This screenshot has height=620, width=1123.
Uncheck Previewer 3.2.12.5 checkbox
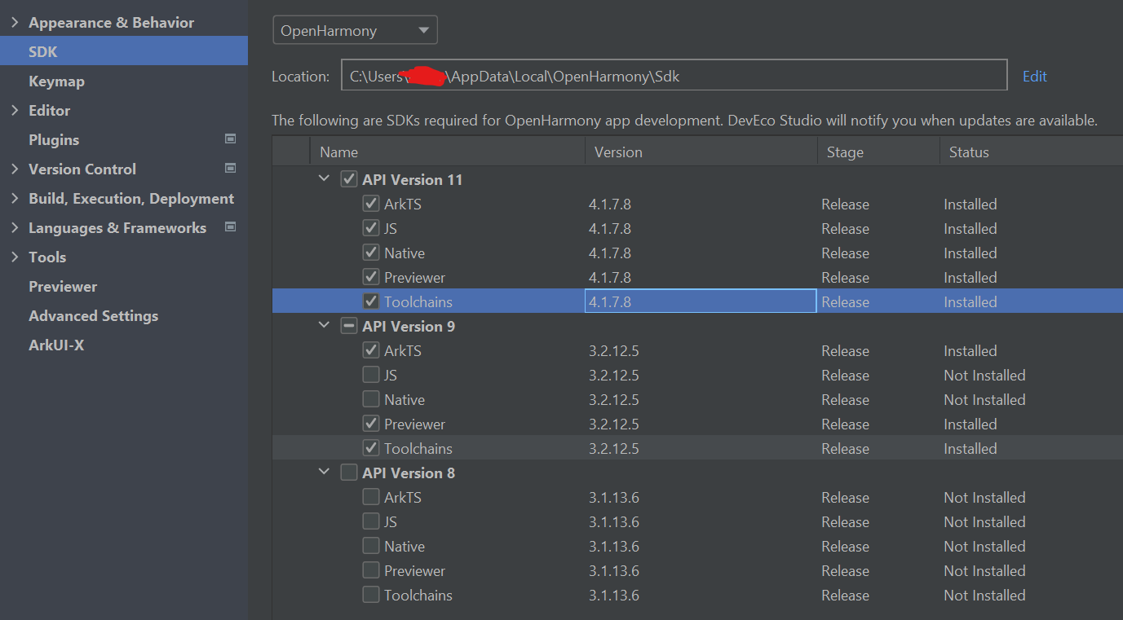[x=371, y=424]
